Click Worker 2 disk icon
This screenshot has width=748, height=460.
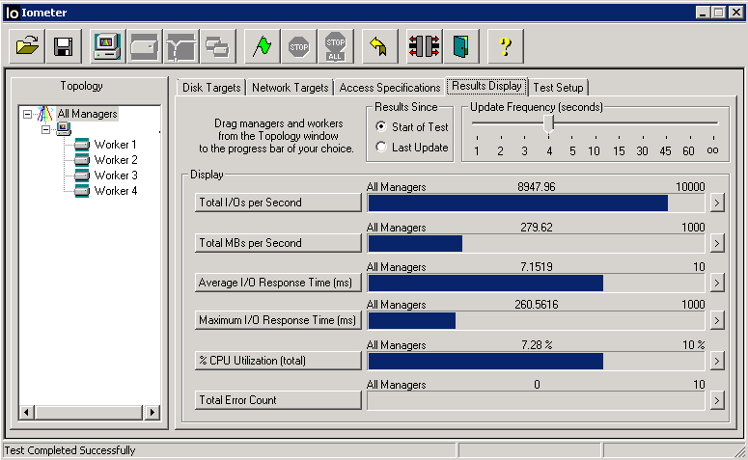click(82, 160)
